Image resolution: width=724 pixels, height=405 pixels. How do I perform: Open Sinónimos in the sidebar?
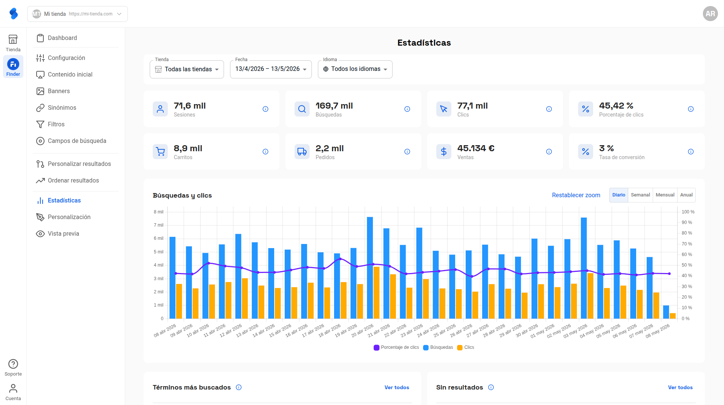(x=76, y=108)
